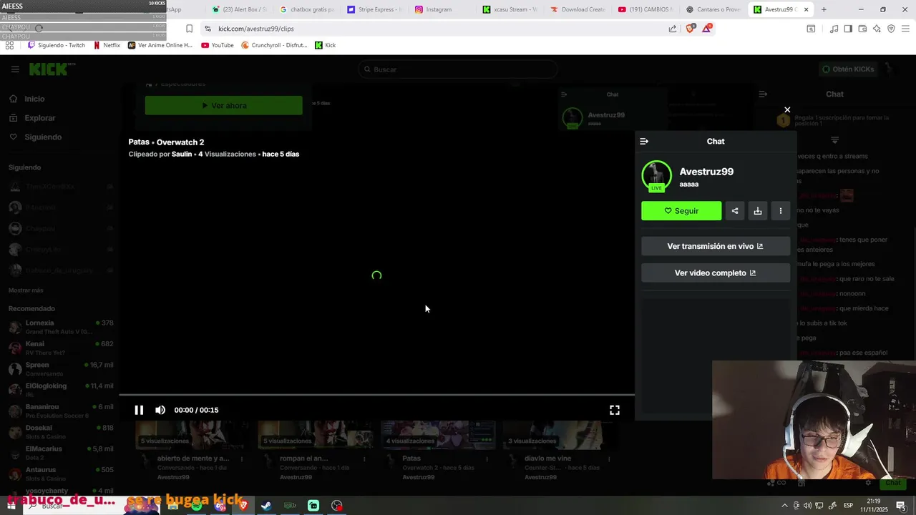Follow Avestruz99 with the Seguir button
The width and height of the screenshot is (916, 515).
pyautogui.click(x=681, y=211)
